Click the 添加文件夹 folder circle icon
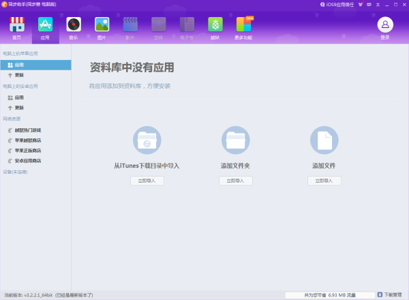This screenshot has height=300, width=409. coord(235,140)
